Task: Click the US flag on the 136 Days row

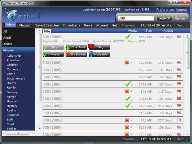Action: [179, 127]
